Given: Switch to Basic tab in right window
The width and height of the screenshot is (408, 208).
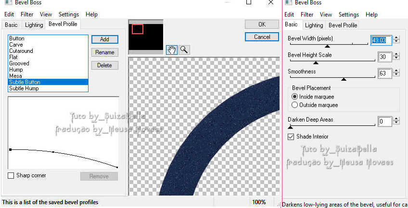Looking at the screenshot, I should (291, 24).
